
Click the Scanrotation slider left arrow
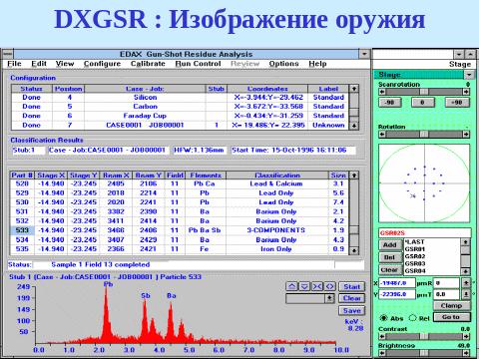[x=382, y=92]
